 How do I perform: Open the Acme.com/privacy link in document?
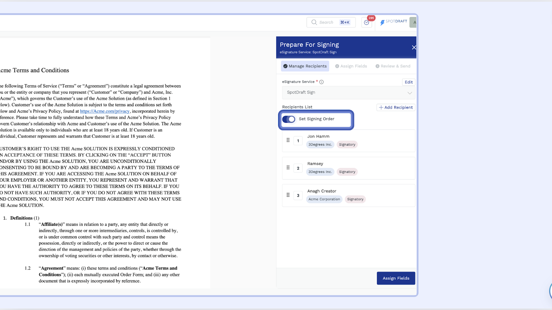click(x=105, y=111)
